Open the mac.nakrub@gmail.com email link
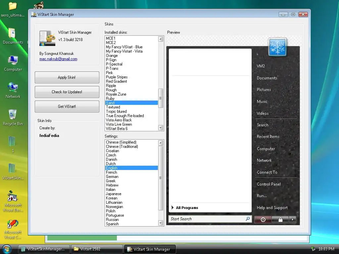Screen dimensions: 339x254 pyautogui.click(x=58, y=59)
